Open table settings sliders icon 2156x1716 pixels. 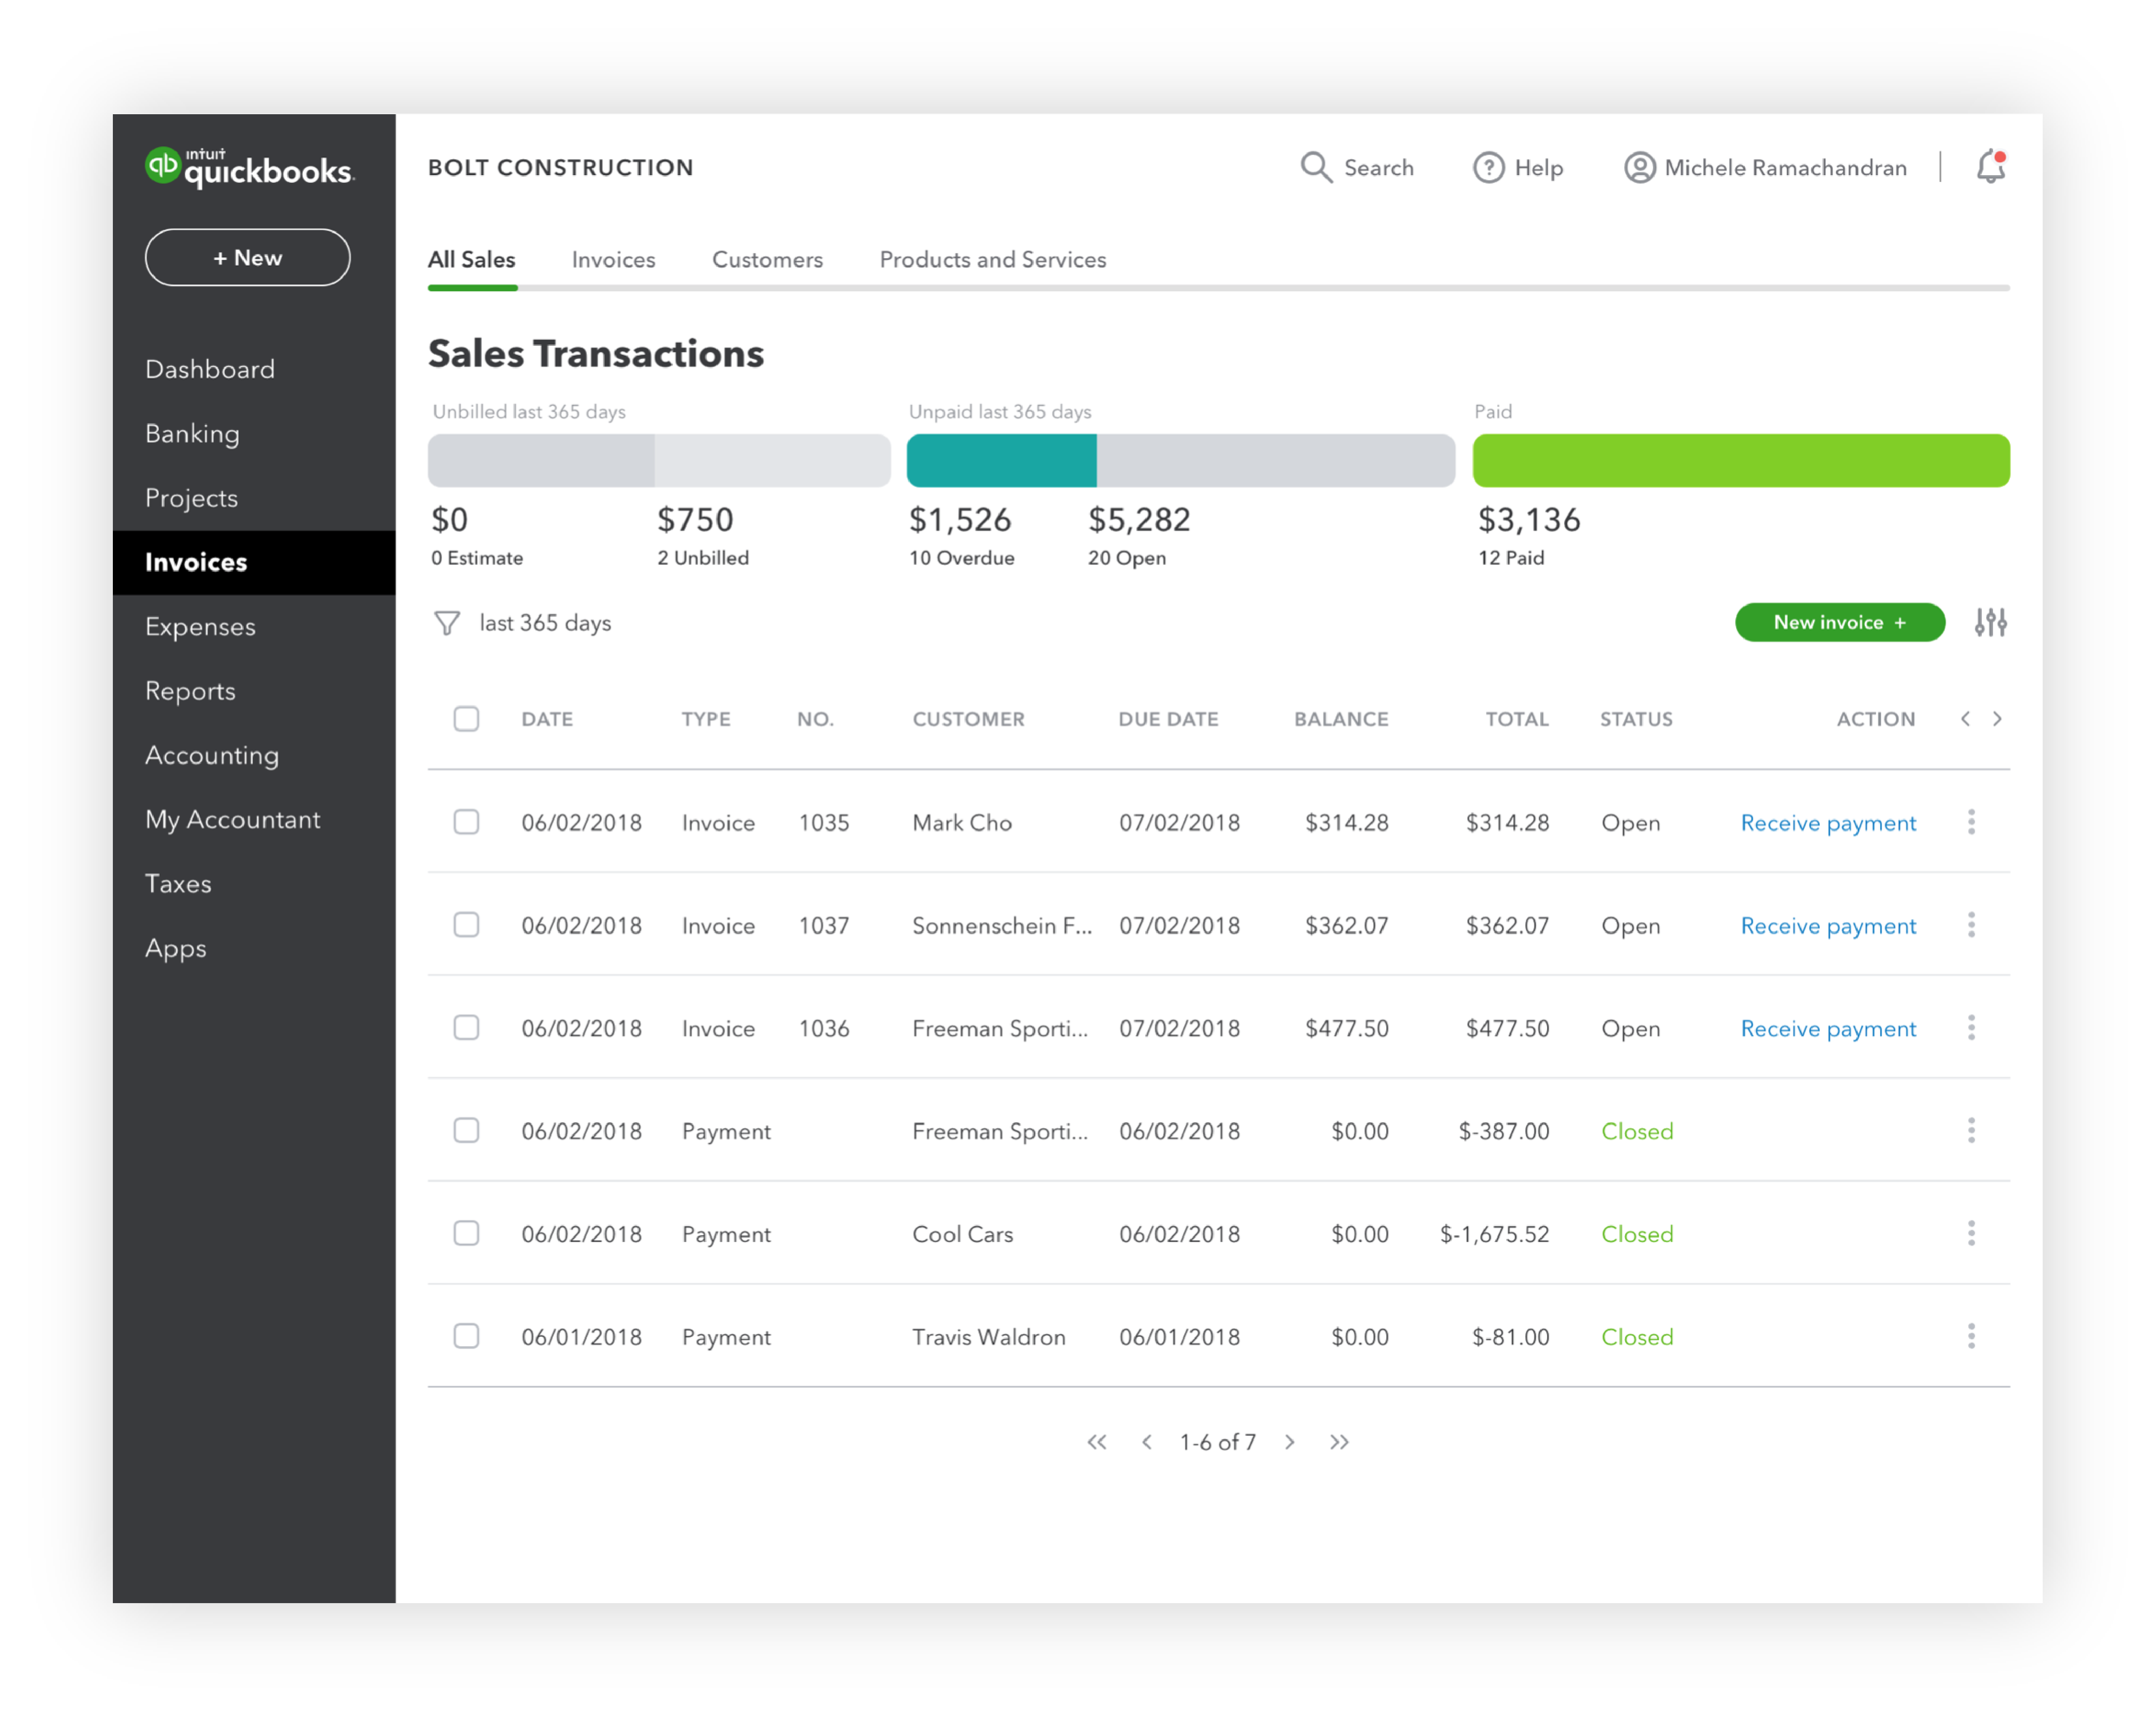click(x=1990, y=622)
